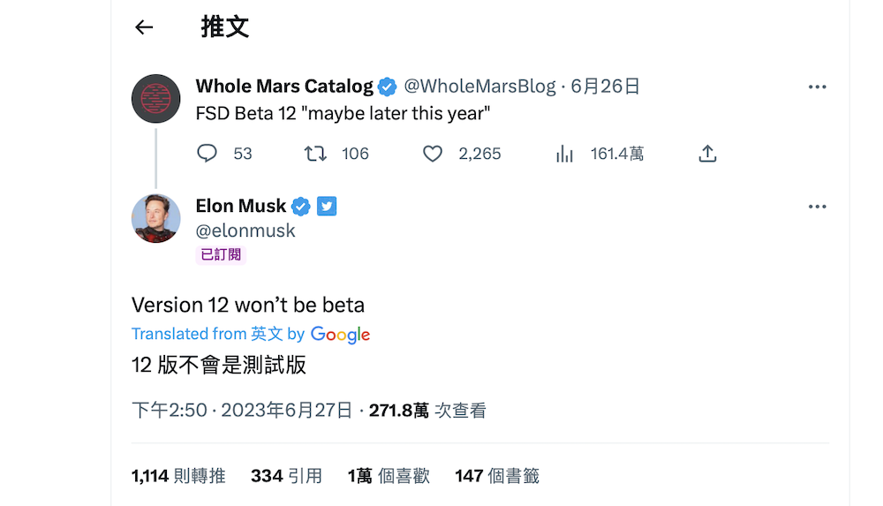Click the @WholeMarsBlog handle
Screen dimensions: 883x506
pyautogui.click(x=479, y=87)
